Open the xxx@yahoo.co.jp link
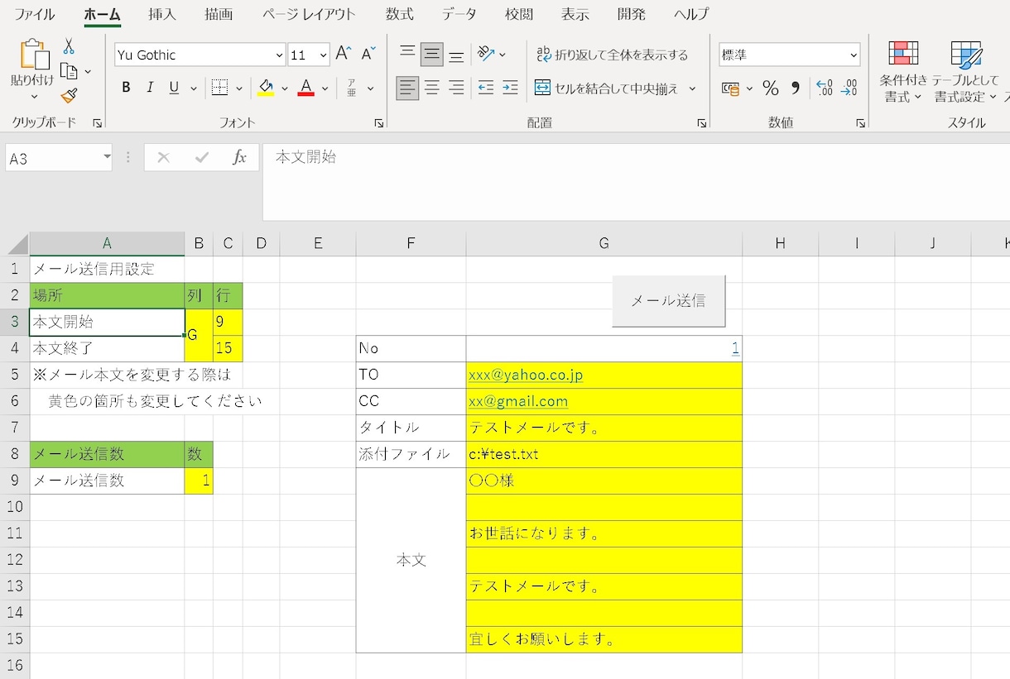The width and height of the screenshot is (1010, 679). point(526,375)
